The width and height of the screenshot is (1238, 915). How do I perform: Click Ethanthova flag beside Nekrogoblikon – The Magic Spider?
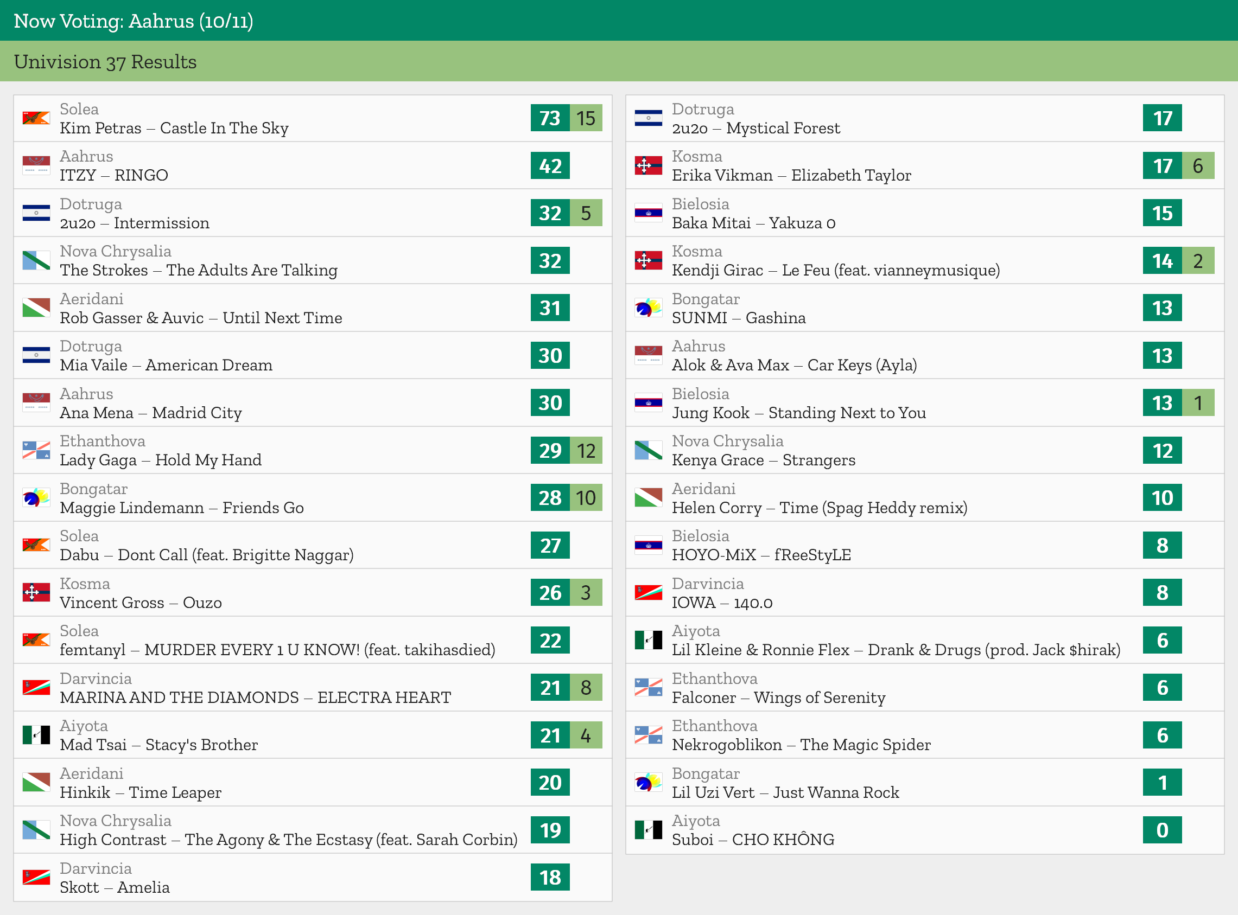pyautogui.click(x=649, y=735)
